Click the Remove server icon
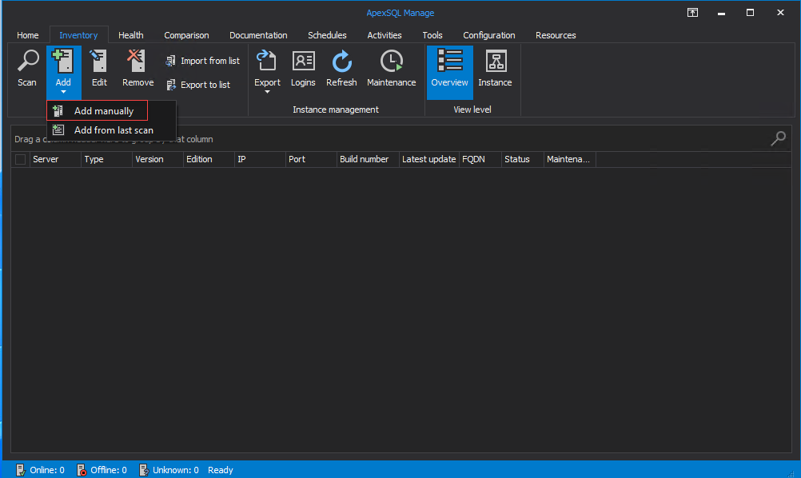 pos(137,61)
